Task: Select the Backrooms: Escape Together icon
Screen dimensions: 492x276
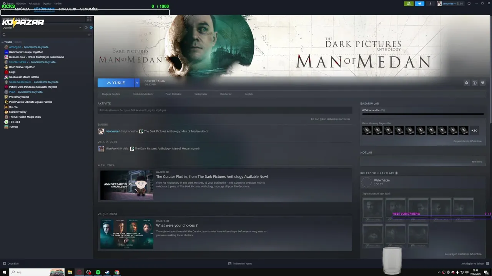Action: click(x=6, y=52)
